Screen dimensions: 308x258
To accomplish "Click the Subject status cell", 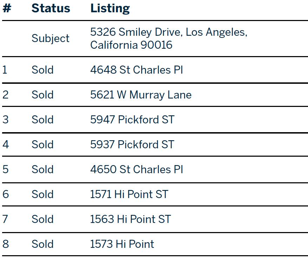I will pos(51,39).
